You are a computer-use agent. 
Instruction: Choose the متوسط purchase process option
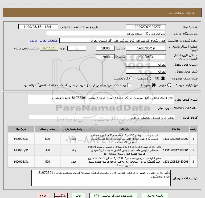coord(154,85)
